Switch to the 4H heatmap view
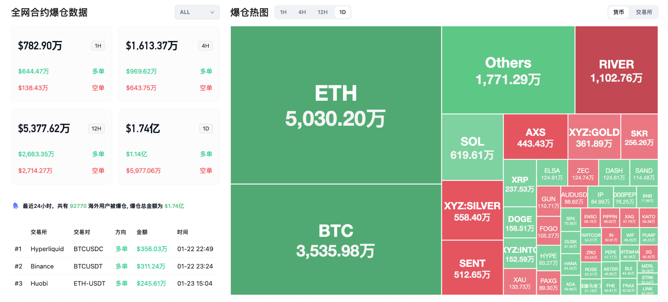The width and height of the screenshot is (668, 302). [302, 12]
